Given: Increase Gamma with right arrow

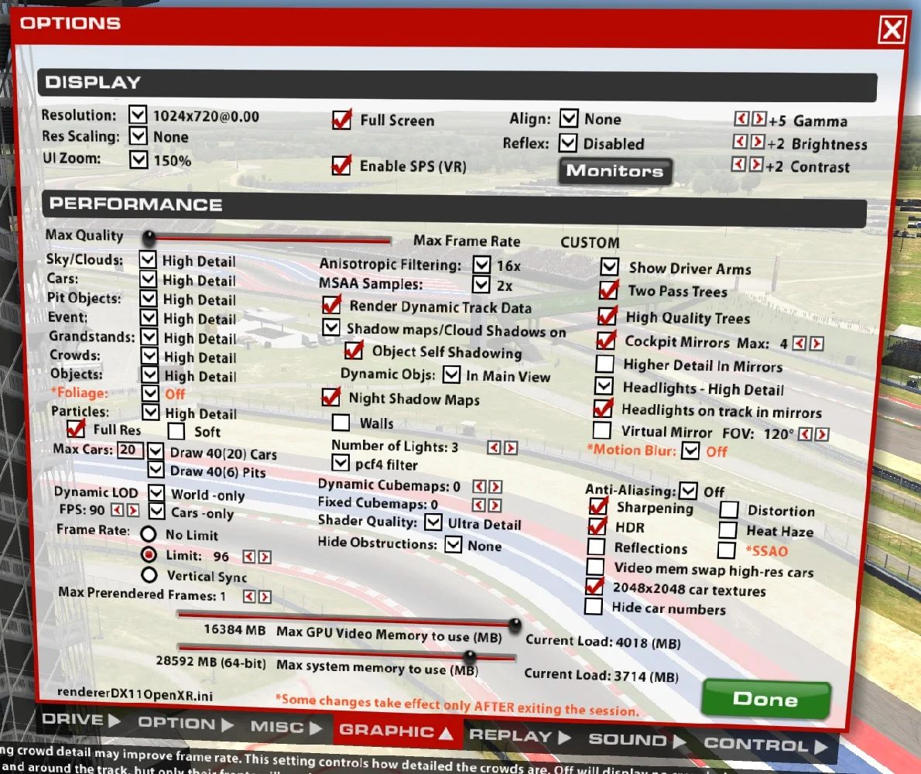Looking at the screenshot, I should 759,119.
